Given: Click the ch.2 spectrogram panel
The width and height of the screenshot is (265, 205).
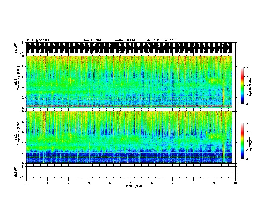Looking at the screenshot, I should tap(129, 137).
